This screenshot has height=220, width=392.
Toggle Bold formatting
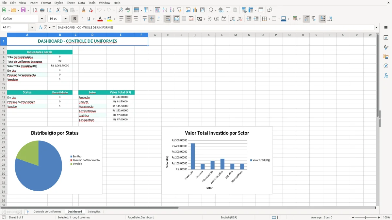point(75,19)
